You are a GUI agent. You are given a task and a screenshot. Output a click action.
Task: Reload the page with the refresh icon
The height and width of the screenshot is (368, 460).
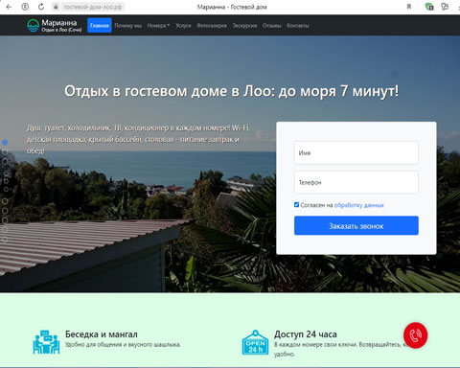41,7
